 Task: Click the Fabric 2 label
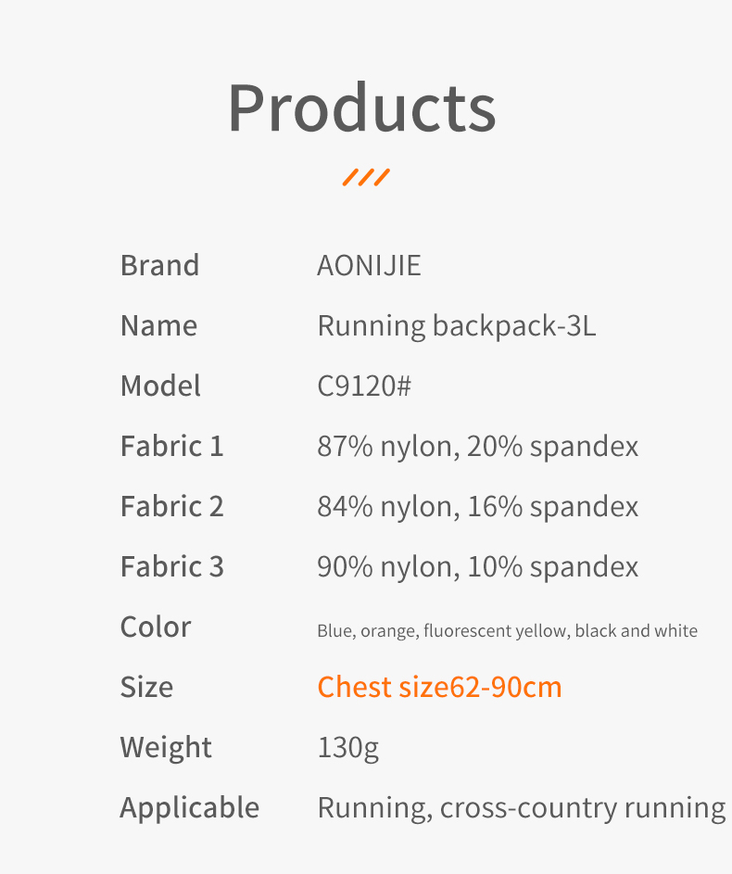(171, 507)
